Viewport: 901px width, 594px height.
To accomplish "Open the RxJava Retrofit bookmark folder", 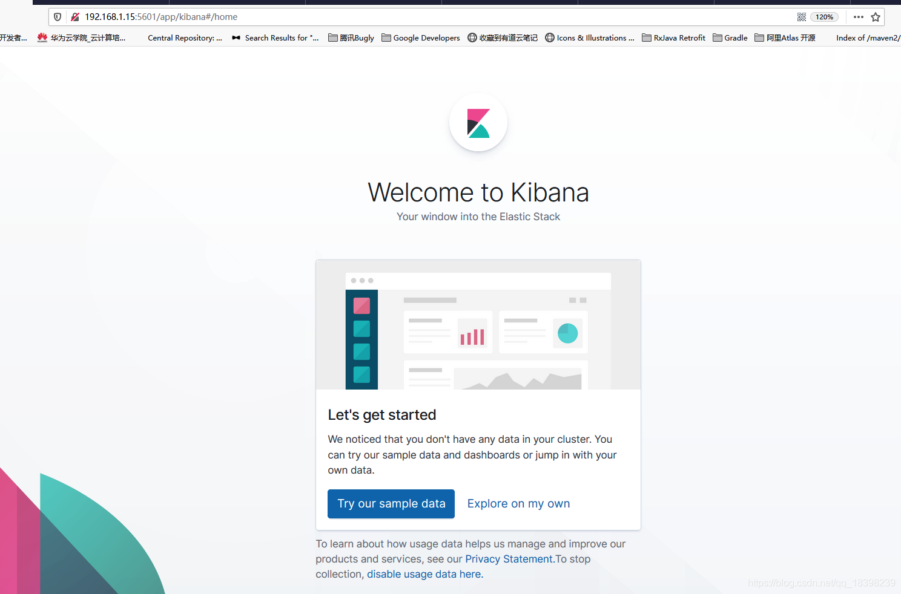I will [x=674, y=38].
